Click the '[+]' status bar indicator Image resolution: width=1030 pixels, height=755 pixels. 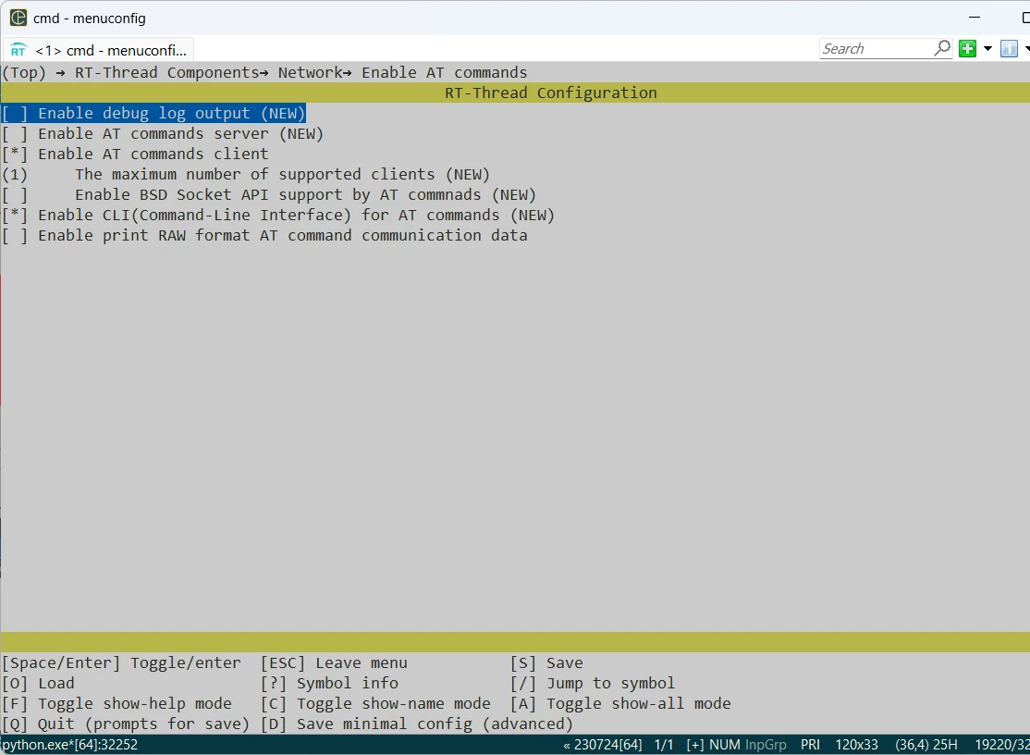click(695, 745)
